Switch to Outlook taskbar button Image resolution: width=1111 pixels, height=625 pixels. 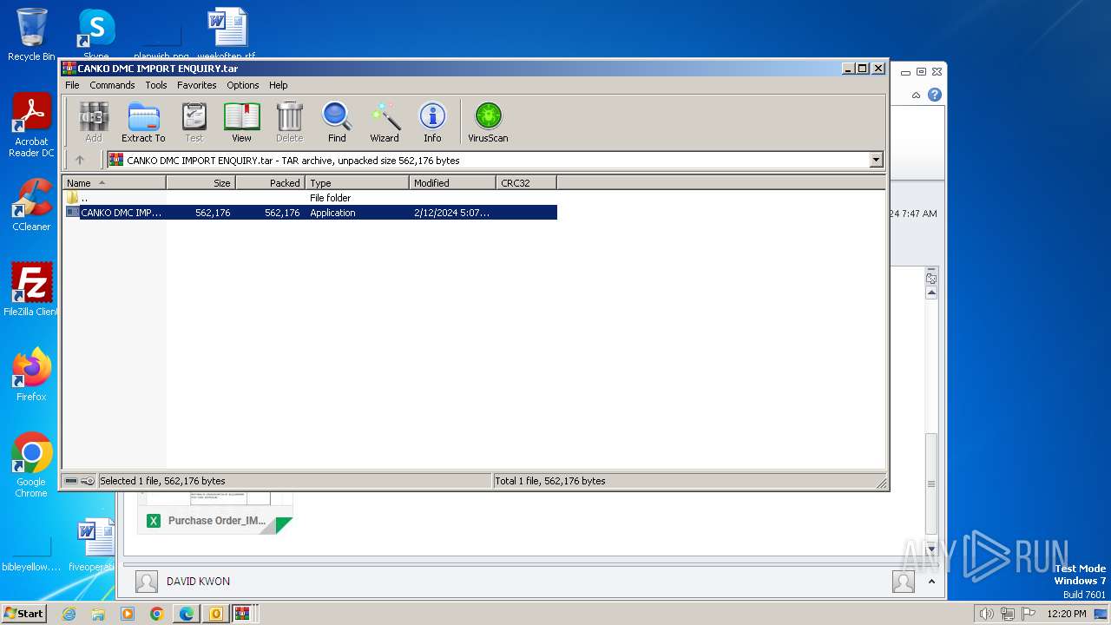pyautogui.click(x=215, y=614)
